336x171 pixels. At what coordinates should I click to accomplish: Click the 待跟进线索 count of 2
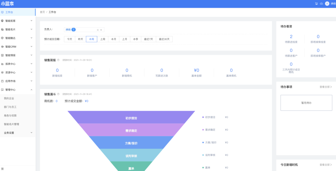[291, 37]
